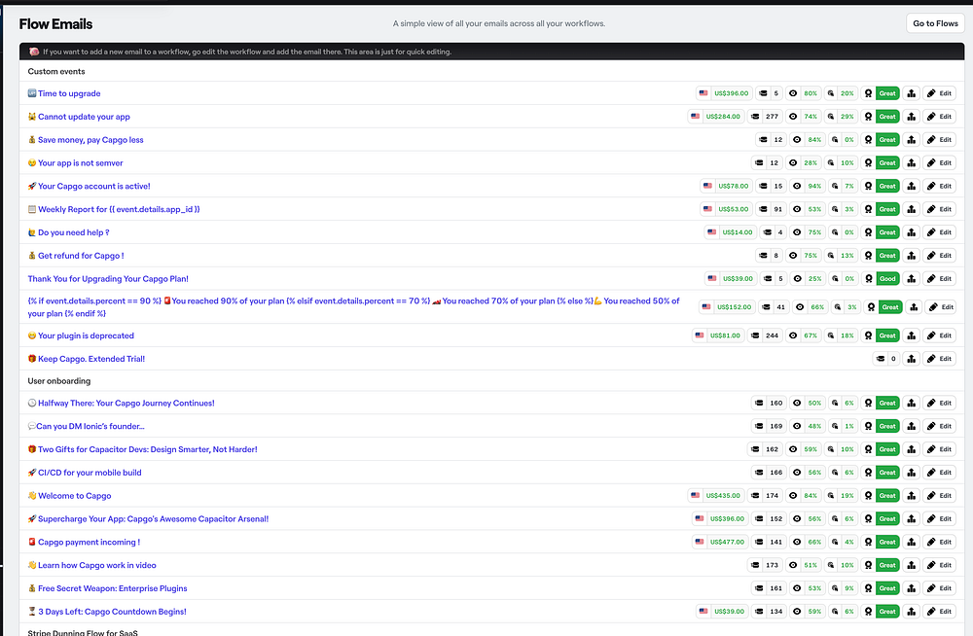Viewport: 973px width, 636px height.
Task: Open the Go to Flows button
Action: click(x=935, y=23)
